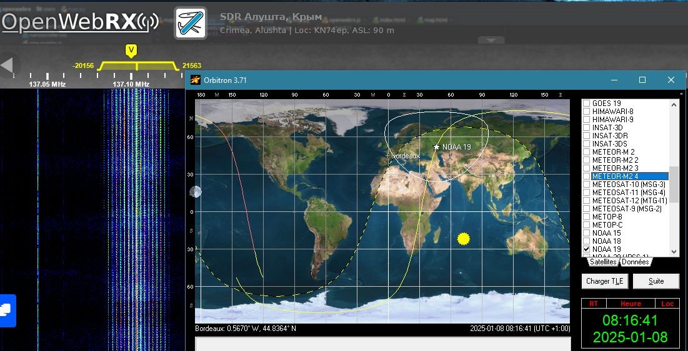Click the left arrow to shift frequency down
688x351 pixels.
click(x=7, y=65)
